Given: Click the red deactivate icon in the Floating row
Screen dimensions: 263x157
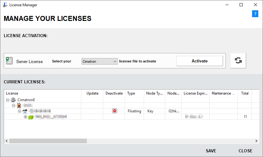Looking at the screenshot, I should (115, 111).
